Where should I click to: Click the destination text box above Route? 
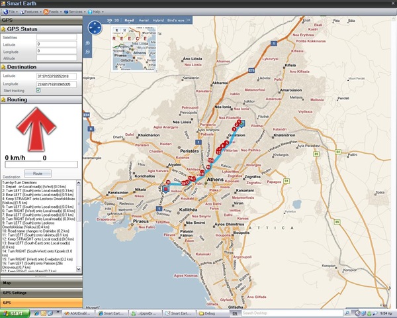pyautogui.click(x=41, y=164)
